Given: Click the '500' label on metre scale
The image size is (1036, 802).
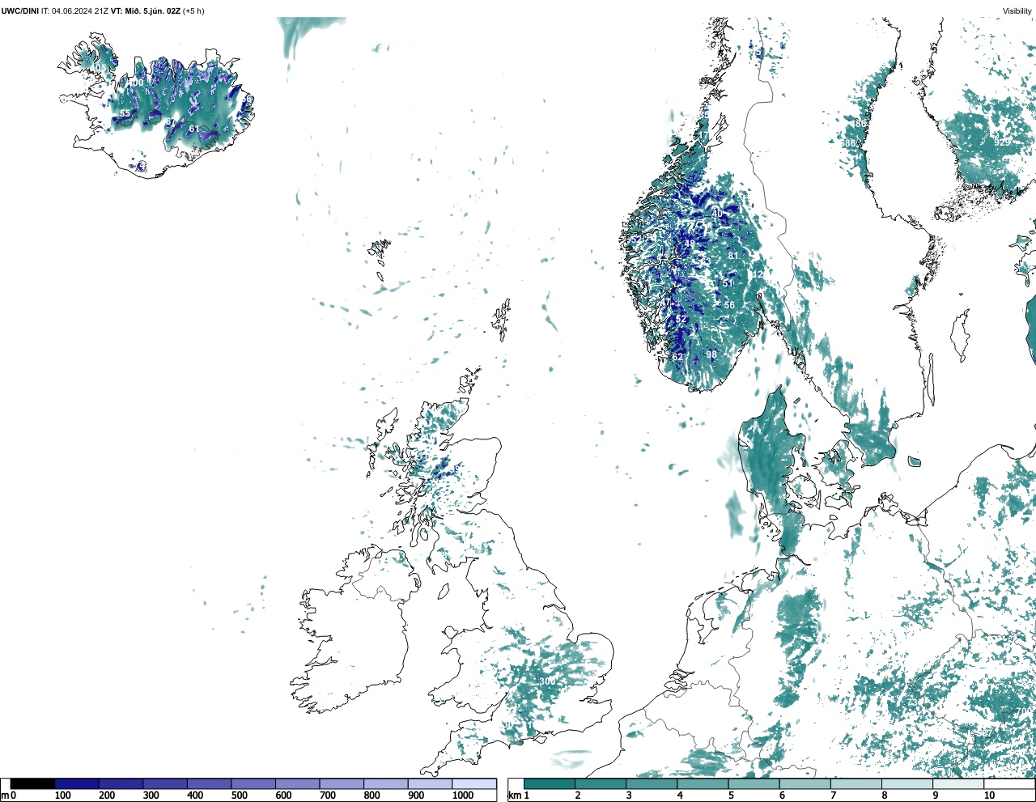Looking at the screenshot, I should click(239, 796).
